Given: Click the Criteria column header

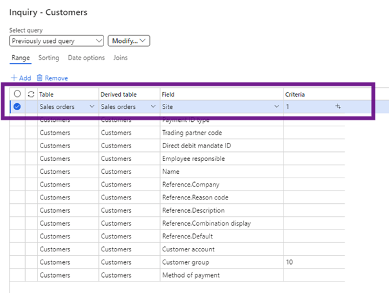Looking at the screenshot, I should [295, 94].
